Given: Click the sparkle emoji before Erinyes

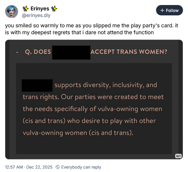Looking at the screenshot, I should [26, 8].
